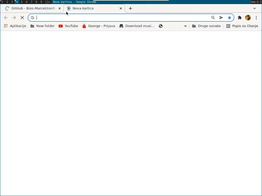
Task: Close the Nova kartica tab
Action: click(x=121, y=8)
